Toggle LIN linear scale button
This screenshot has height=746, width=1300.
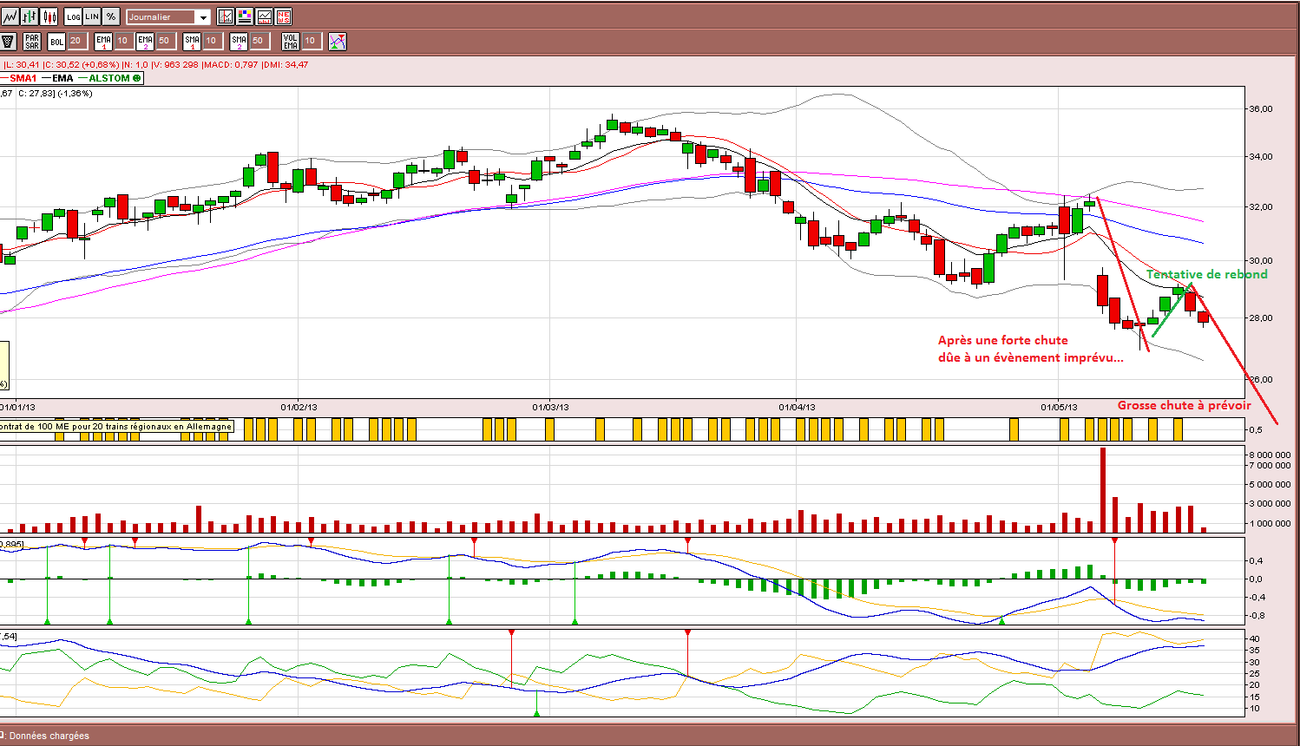click(92, 16)
